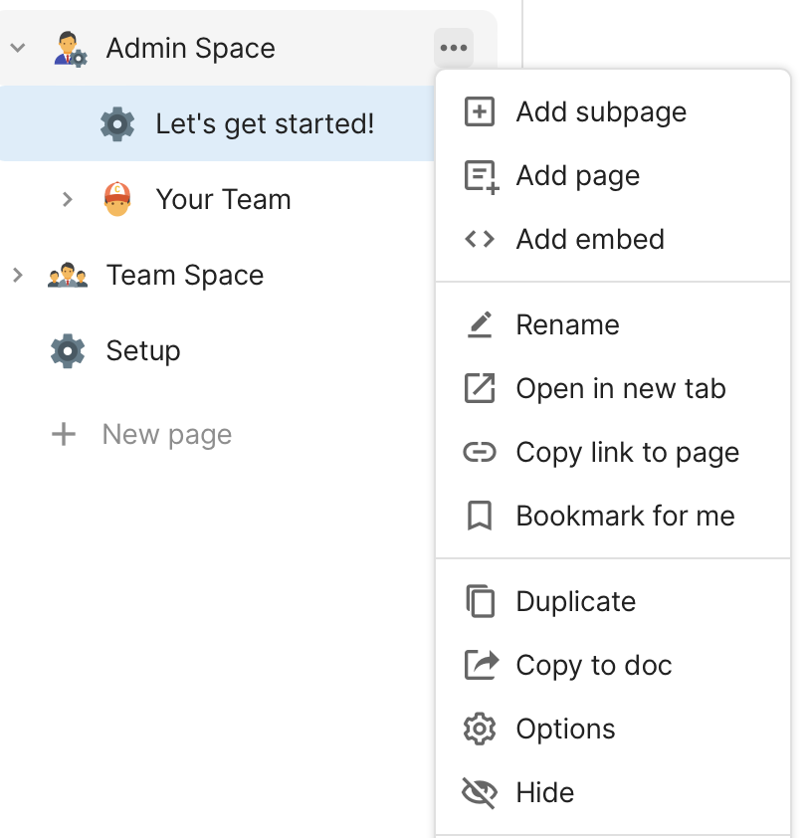Collapse the Admin Space tree
This screenshot has width=808, height=838.
[x=17, y=48]
